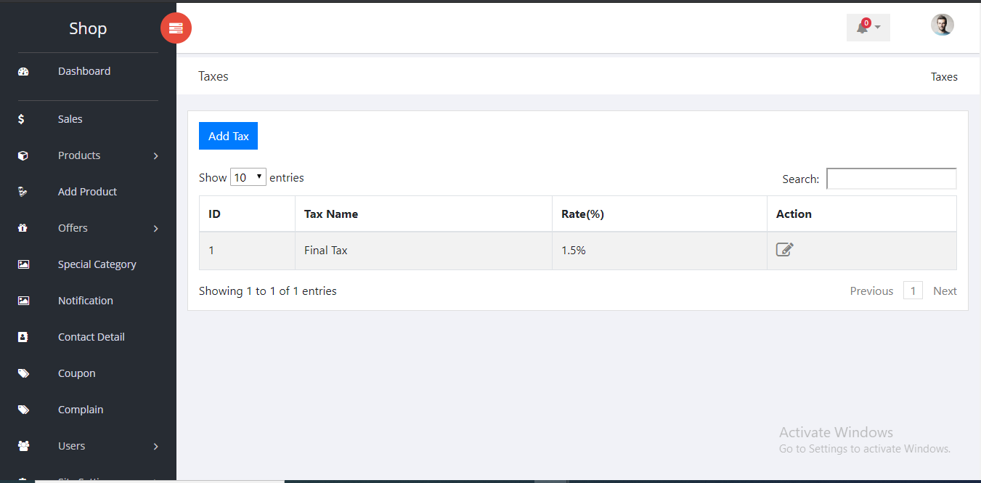Image resolution: width=981 pixels, height=483 pixels.
Task: Click the Contact Detail address book icon
Action: click(23, 337)
